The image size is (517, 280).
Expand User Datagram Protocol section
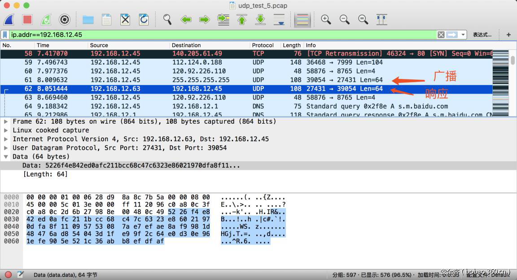click(5, 148)
